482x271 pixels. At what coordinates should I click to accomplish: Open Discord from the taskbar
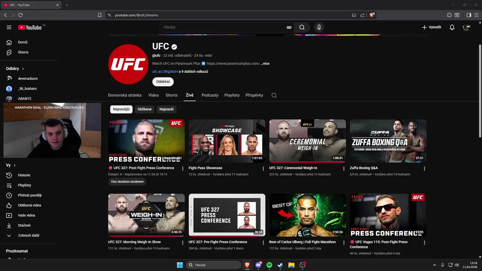[x=258, y=265]
